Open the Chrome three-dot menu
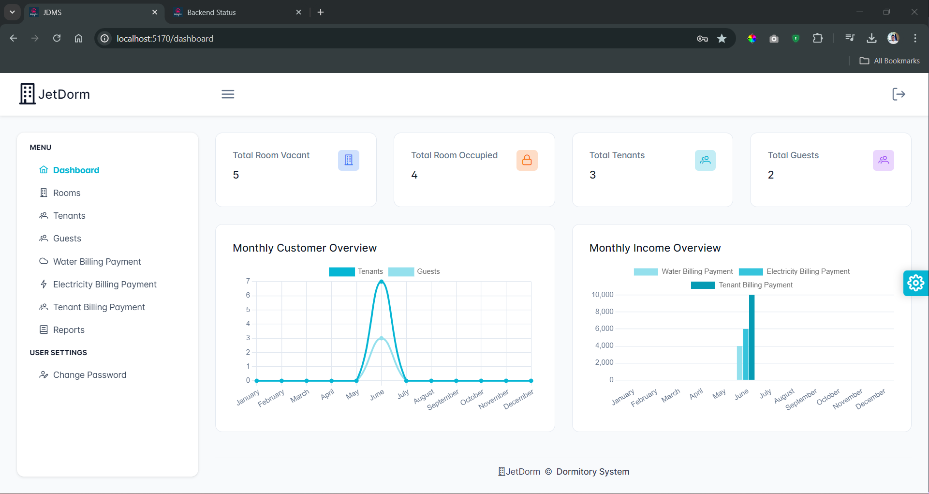 tap(915, 38)
